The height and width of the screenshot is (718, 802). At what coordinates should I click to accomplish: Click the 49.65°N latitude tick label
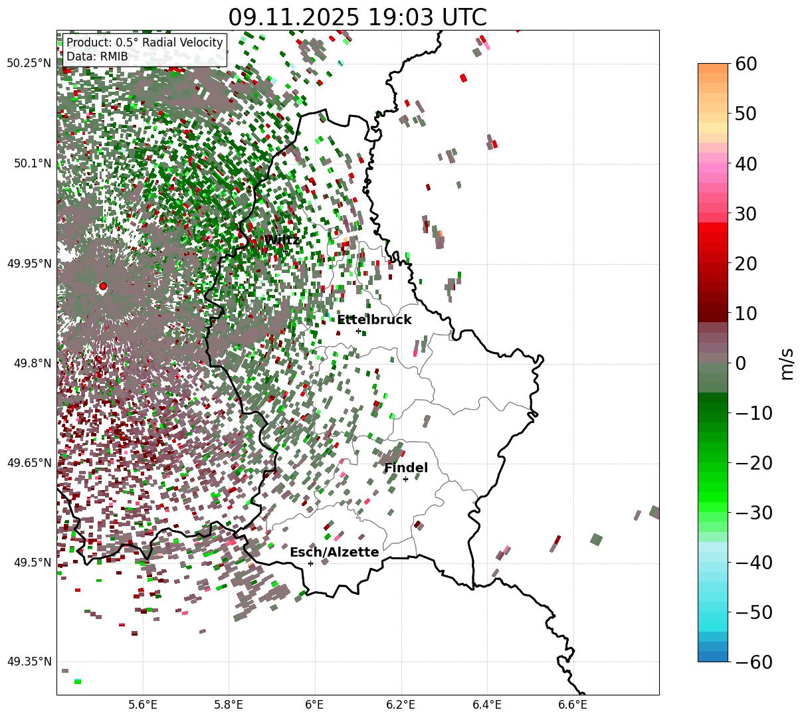click(x=29, y=463)
